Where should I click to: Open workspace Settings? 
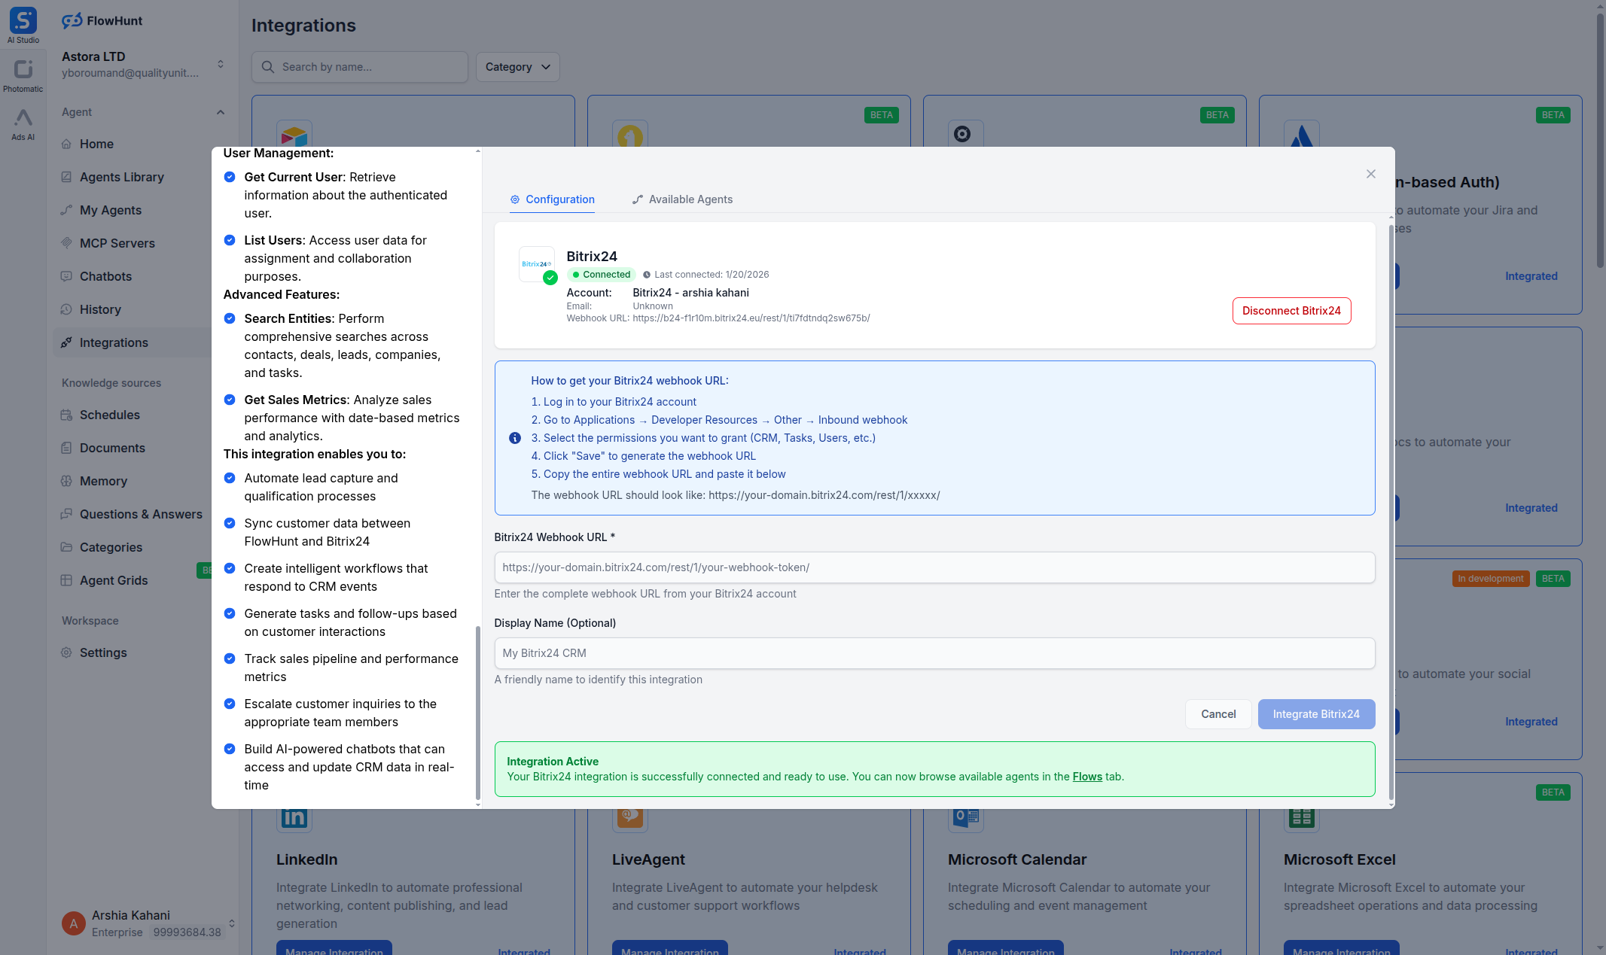[x=103, y=652]
